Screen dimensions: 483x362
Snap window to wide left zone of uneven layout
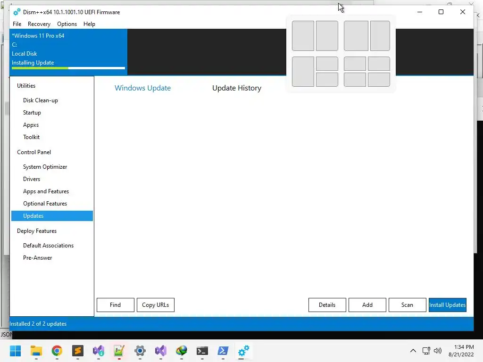[356, 36]
